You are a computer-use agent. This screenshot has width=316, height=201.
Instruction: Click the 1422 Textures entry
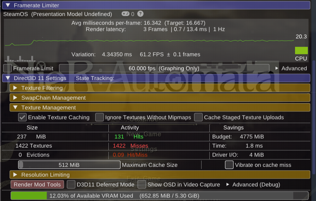point(34,146)
